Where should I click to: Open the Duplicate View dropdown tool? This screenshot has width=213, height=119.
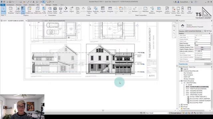tap(96, 10)
